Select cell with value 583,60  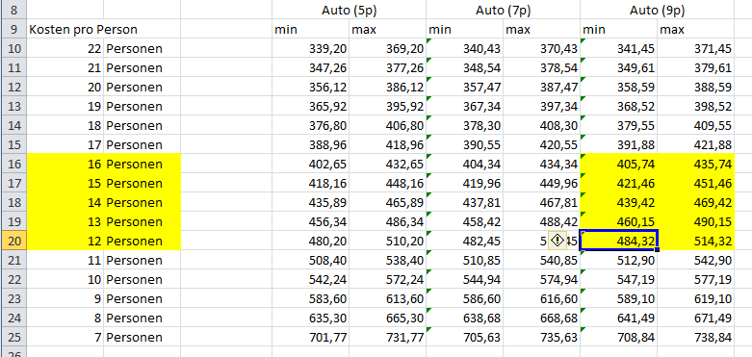[310, 298]
